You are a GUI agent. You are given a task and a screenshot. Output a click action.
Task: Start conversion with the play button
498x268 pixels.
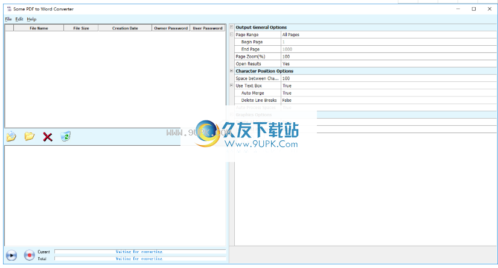(11, 255)
